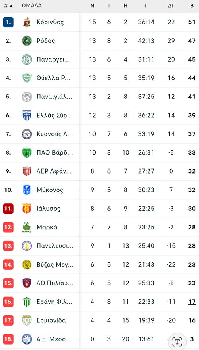Open the Θύελλα team shield icon
The image size is (199, 350).
click(27, 78)
